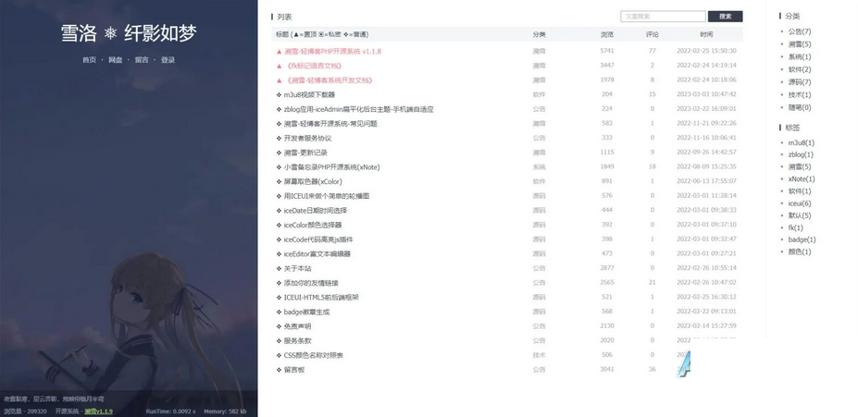Click the timestamp 2023-03-03 10:47:42
The image size is (858, 417).
point(706,94)
